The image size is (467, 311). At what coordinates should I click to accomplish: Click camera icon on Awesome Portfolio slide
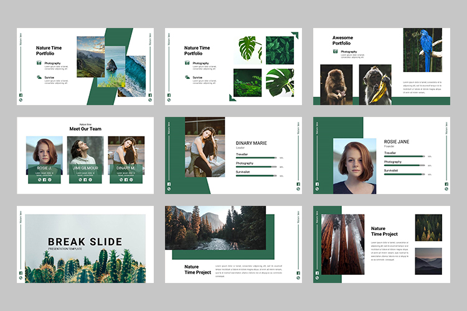coord(336,51)
